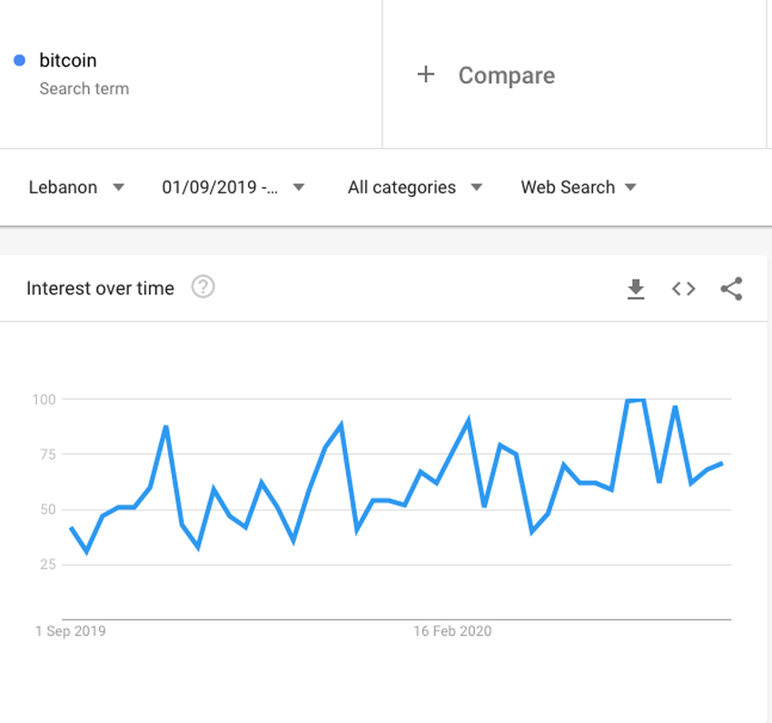Expand the Lebanon region dropdown arrow
The width and height of the screenshot is (772, 723).
point(118,188)
